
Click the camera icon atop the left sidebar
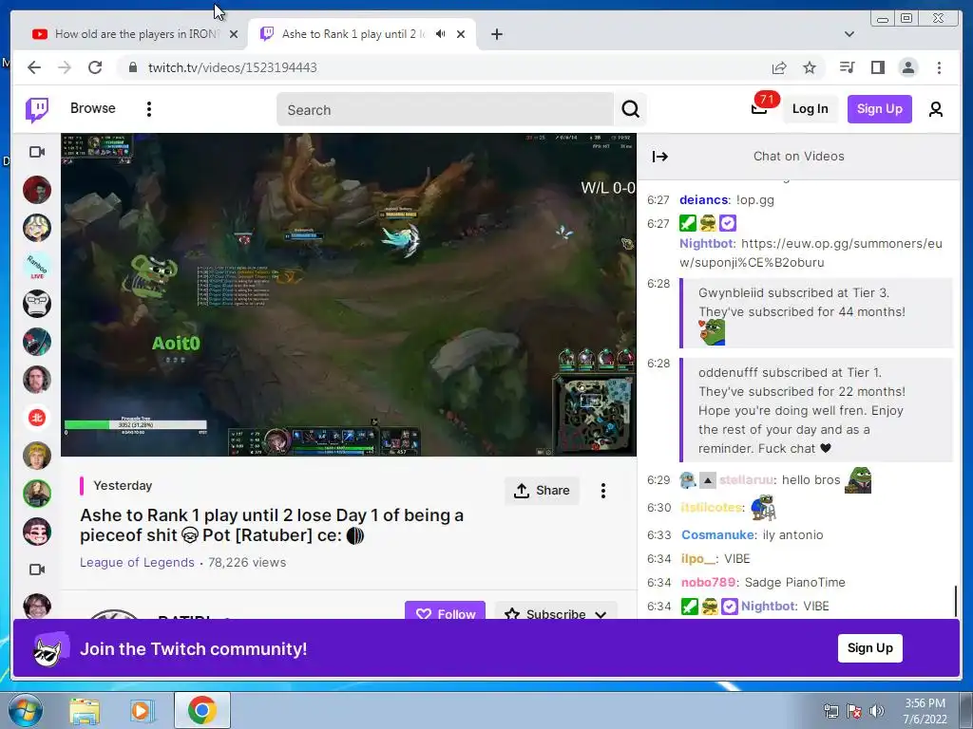pyautogui.click(x=37, y=152)
